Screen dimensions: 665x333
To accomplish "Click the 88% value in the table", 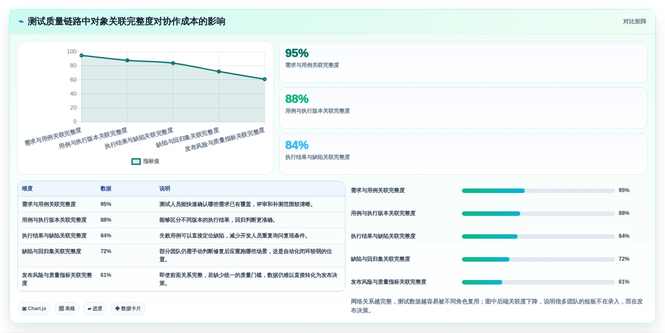I will (106, 220).
